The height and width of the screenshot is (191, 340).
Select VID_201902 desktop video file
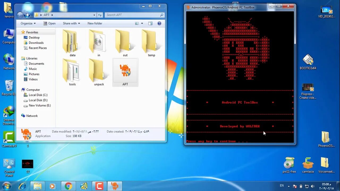[x=326, y=11]
